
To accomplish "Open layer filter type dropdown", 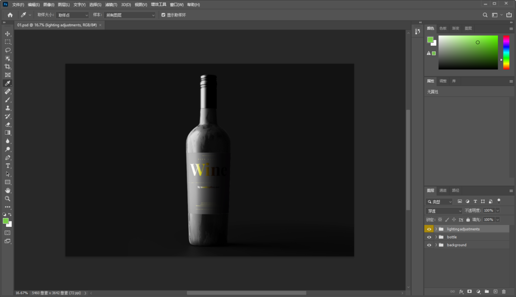I will (439, 202).
